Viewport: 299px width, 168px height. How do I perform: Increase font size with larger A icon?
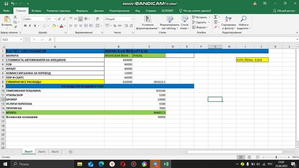pos(59,19)
